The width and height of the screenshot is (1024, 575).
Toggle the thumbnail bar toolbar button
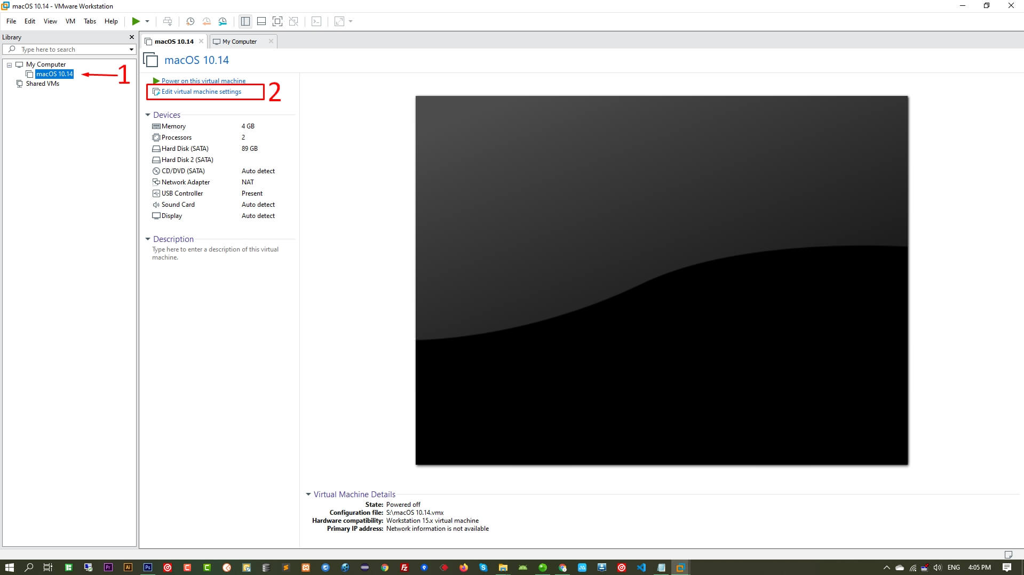[261, 21]
